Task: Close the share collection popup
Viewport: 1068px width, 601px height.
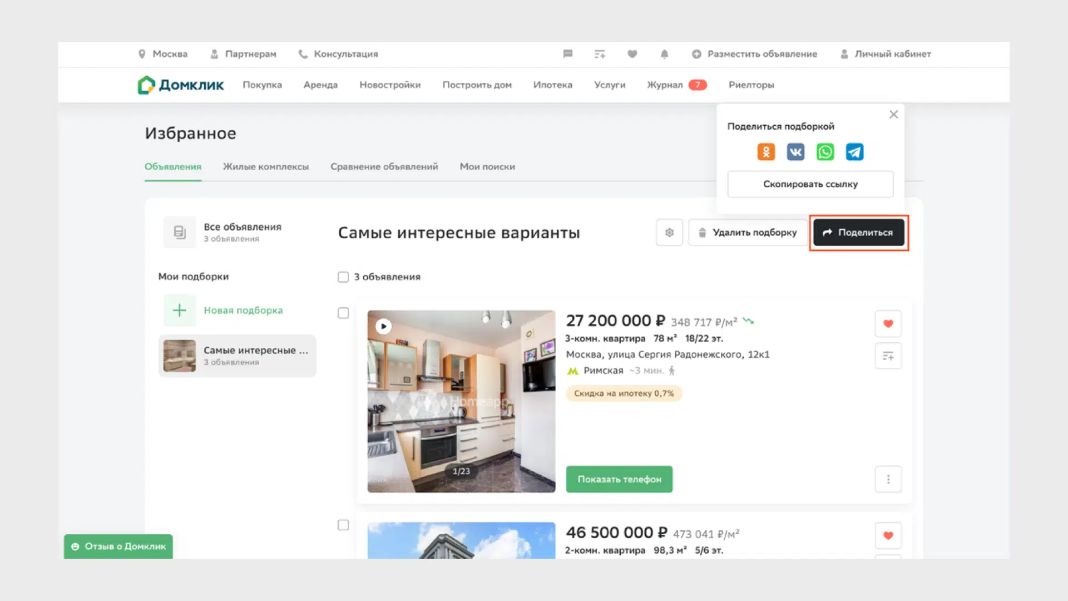Action: (893, 115)
